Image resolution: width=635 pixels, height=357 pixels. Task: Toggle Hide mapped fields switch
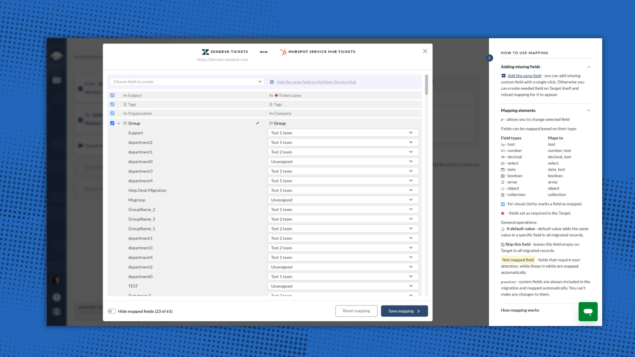coord(112,311)
